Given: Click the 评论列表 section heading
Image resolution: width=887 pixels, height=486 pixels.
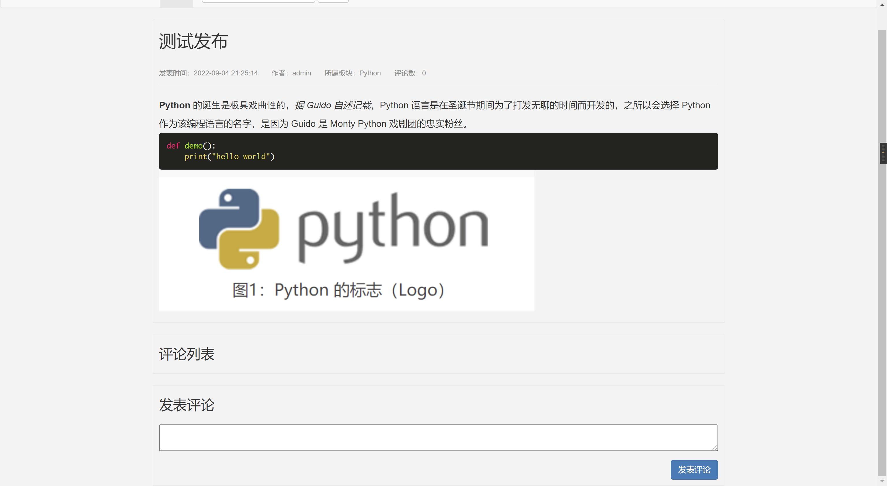Looking at the screenshot, I should click(187, 354).
